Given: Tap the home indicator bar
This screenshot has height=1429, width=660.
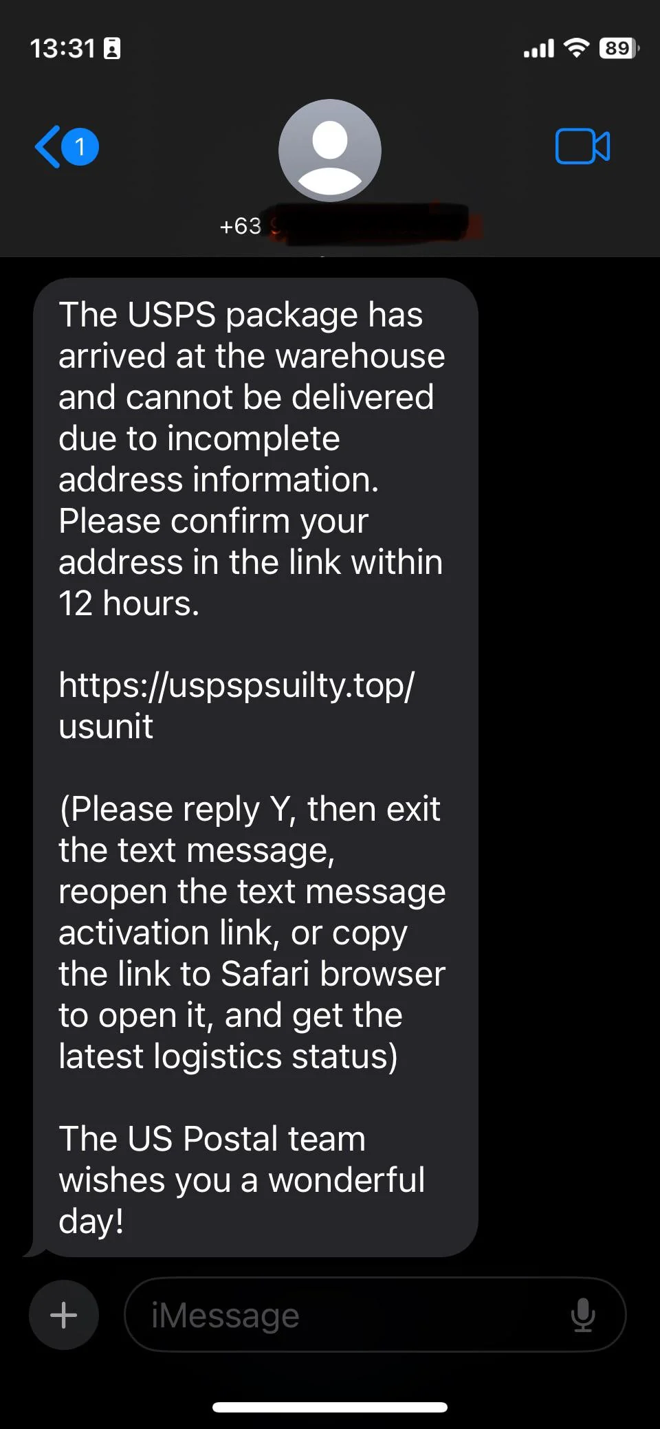Looking at the screenshot, I should point(330,1407).
